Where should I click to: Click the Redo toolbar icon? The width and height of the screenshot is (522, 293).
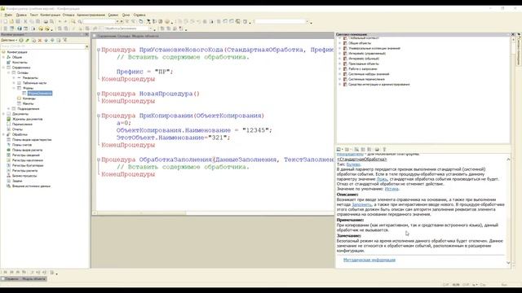click(x=65, y=22)
